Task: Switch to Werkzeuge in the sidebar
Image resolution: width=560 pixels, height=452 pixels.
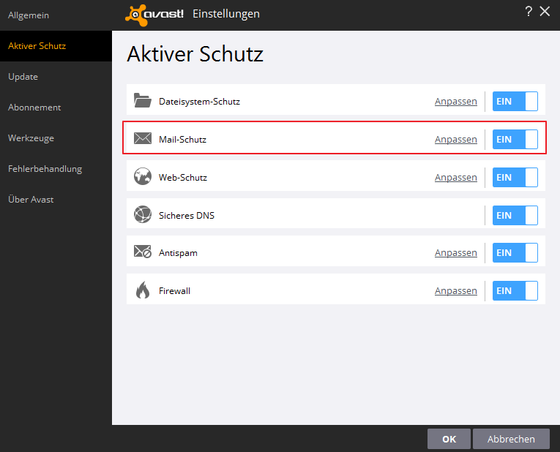Action: (x=56, y=138)
